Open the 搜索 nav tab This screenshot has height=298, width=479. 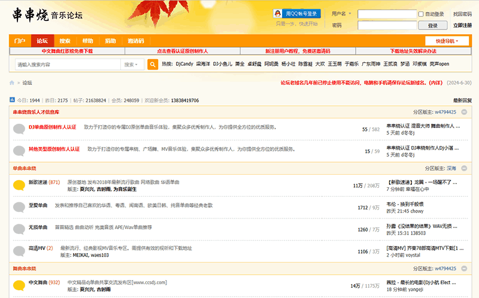click(65, 41)
